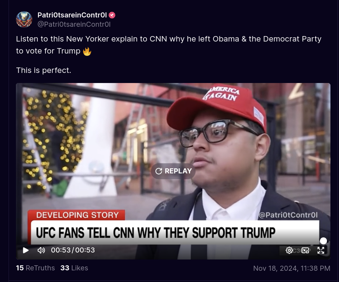Click the @PatriOtContrOl watermark in video

[288, 215]
